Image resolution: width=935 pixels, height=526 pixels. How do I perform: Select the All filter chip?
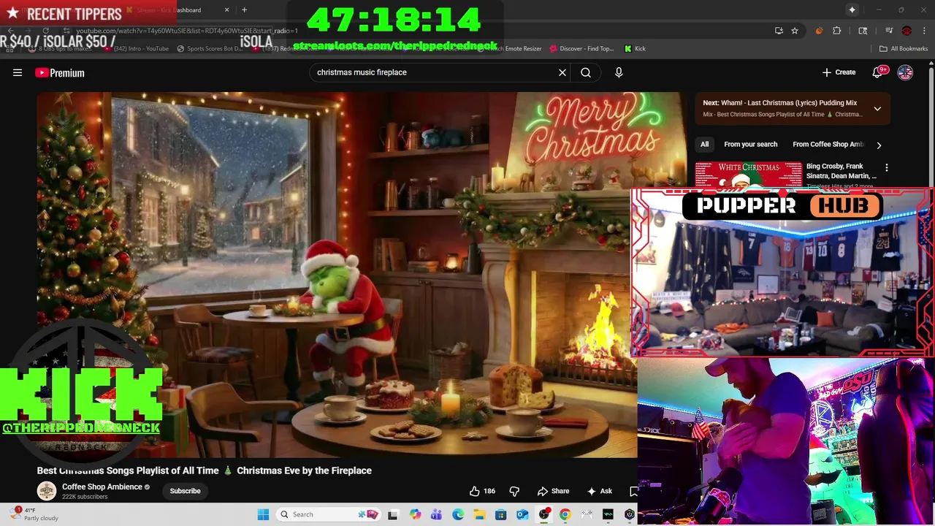[704, 145]
